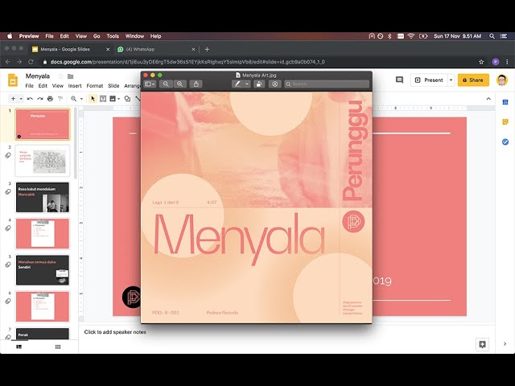Open the Preview share icon
This screenshot has height=386, width=515.
(x=196, y=84)
